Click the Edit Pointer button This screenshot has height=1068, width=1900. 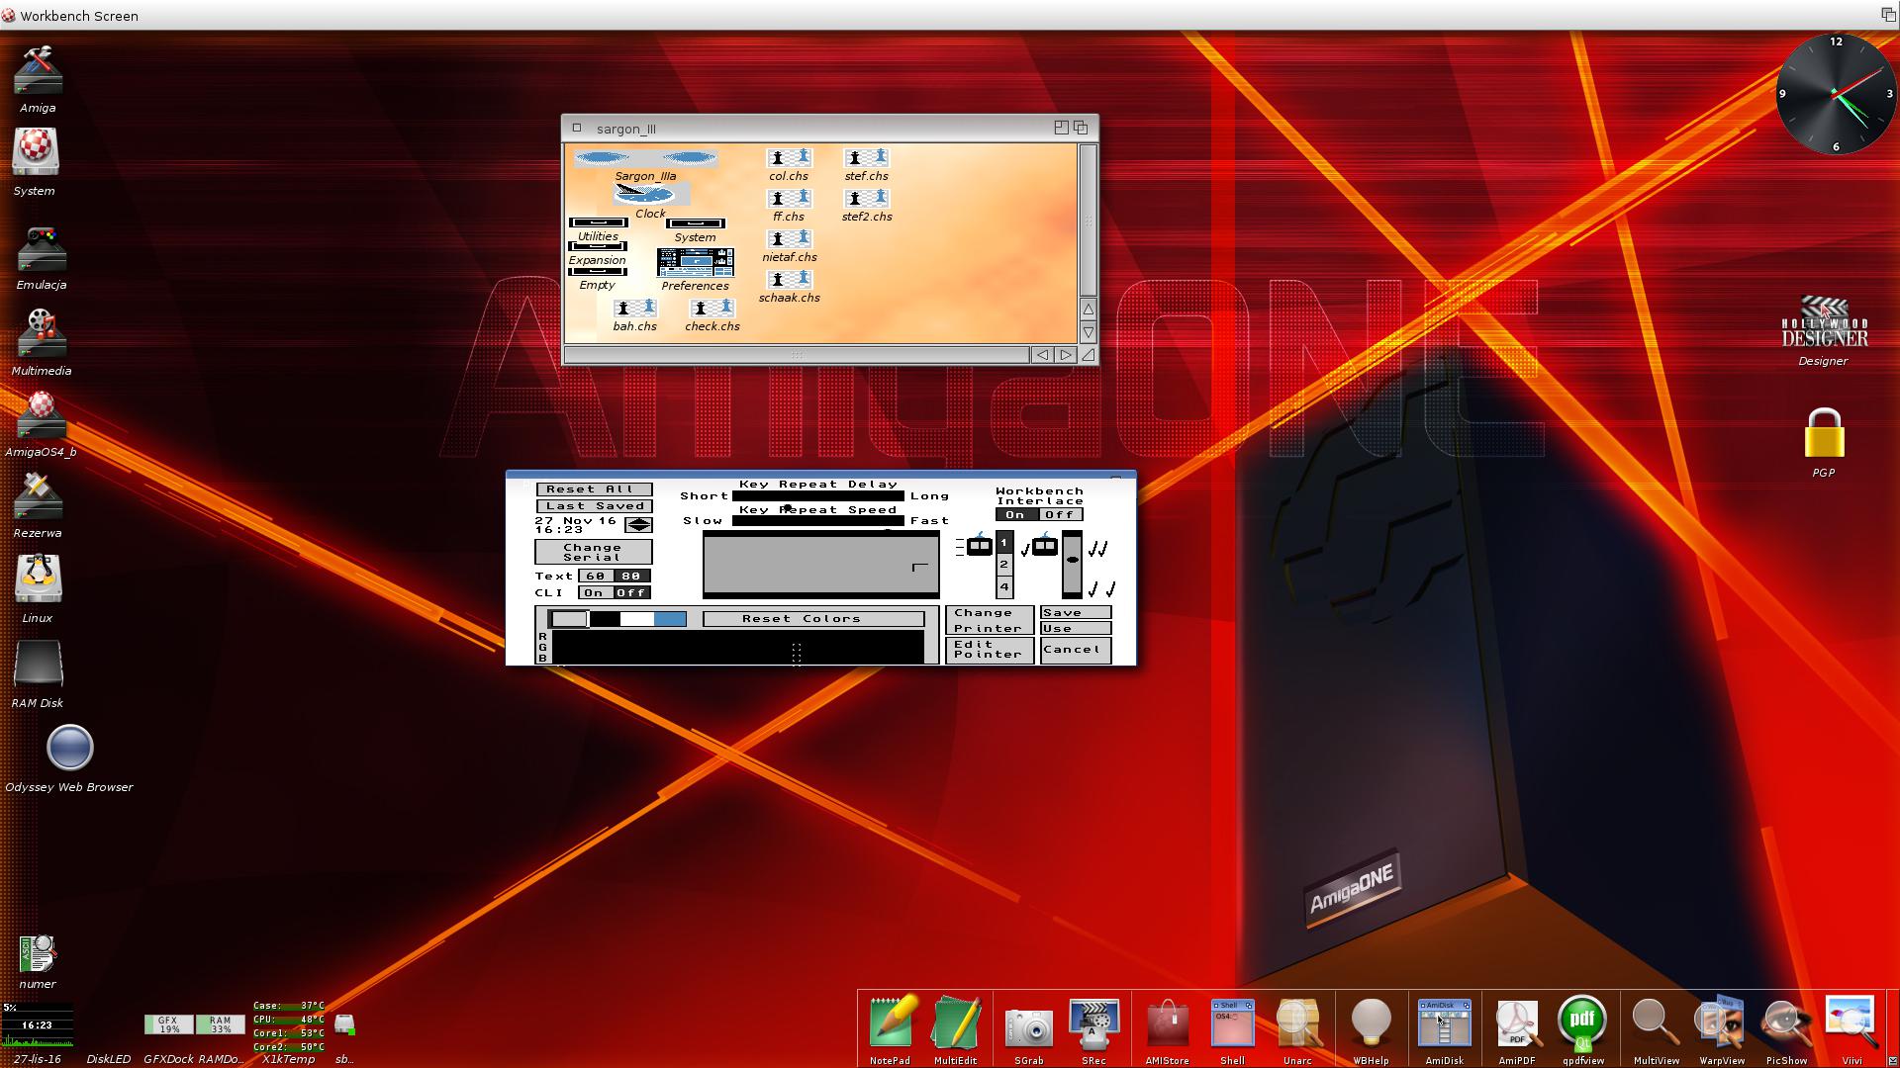pos(989,650)
